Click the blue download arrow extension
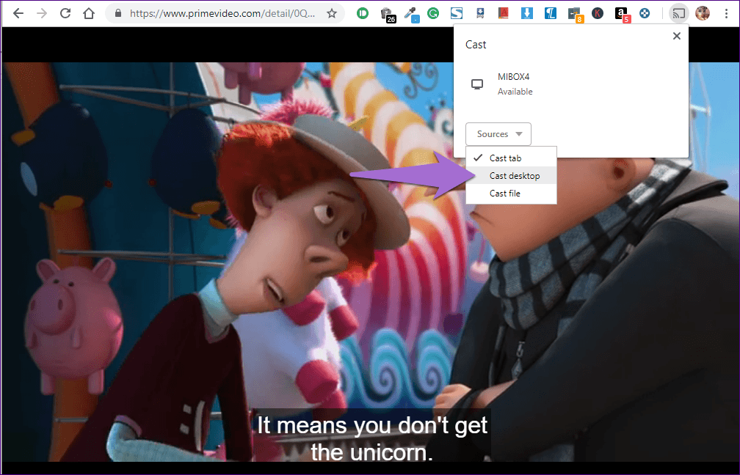This screenshot has height=475, width=740. 527,13
